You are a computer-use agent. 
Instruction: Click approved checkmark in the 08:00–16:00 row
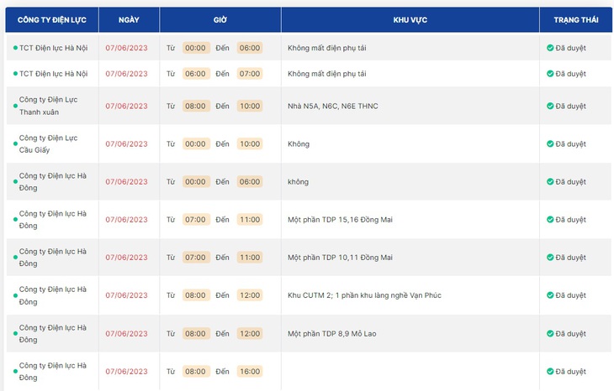click(550, 372)
